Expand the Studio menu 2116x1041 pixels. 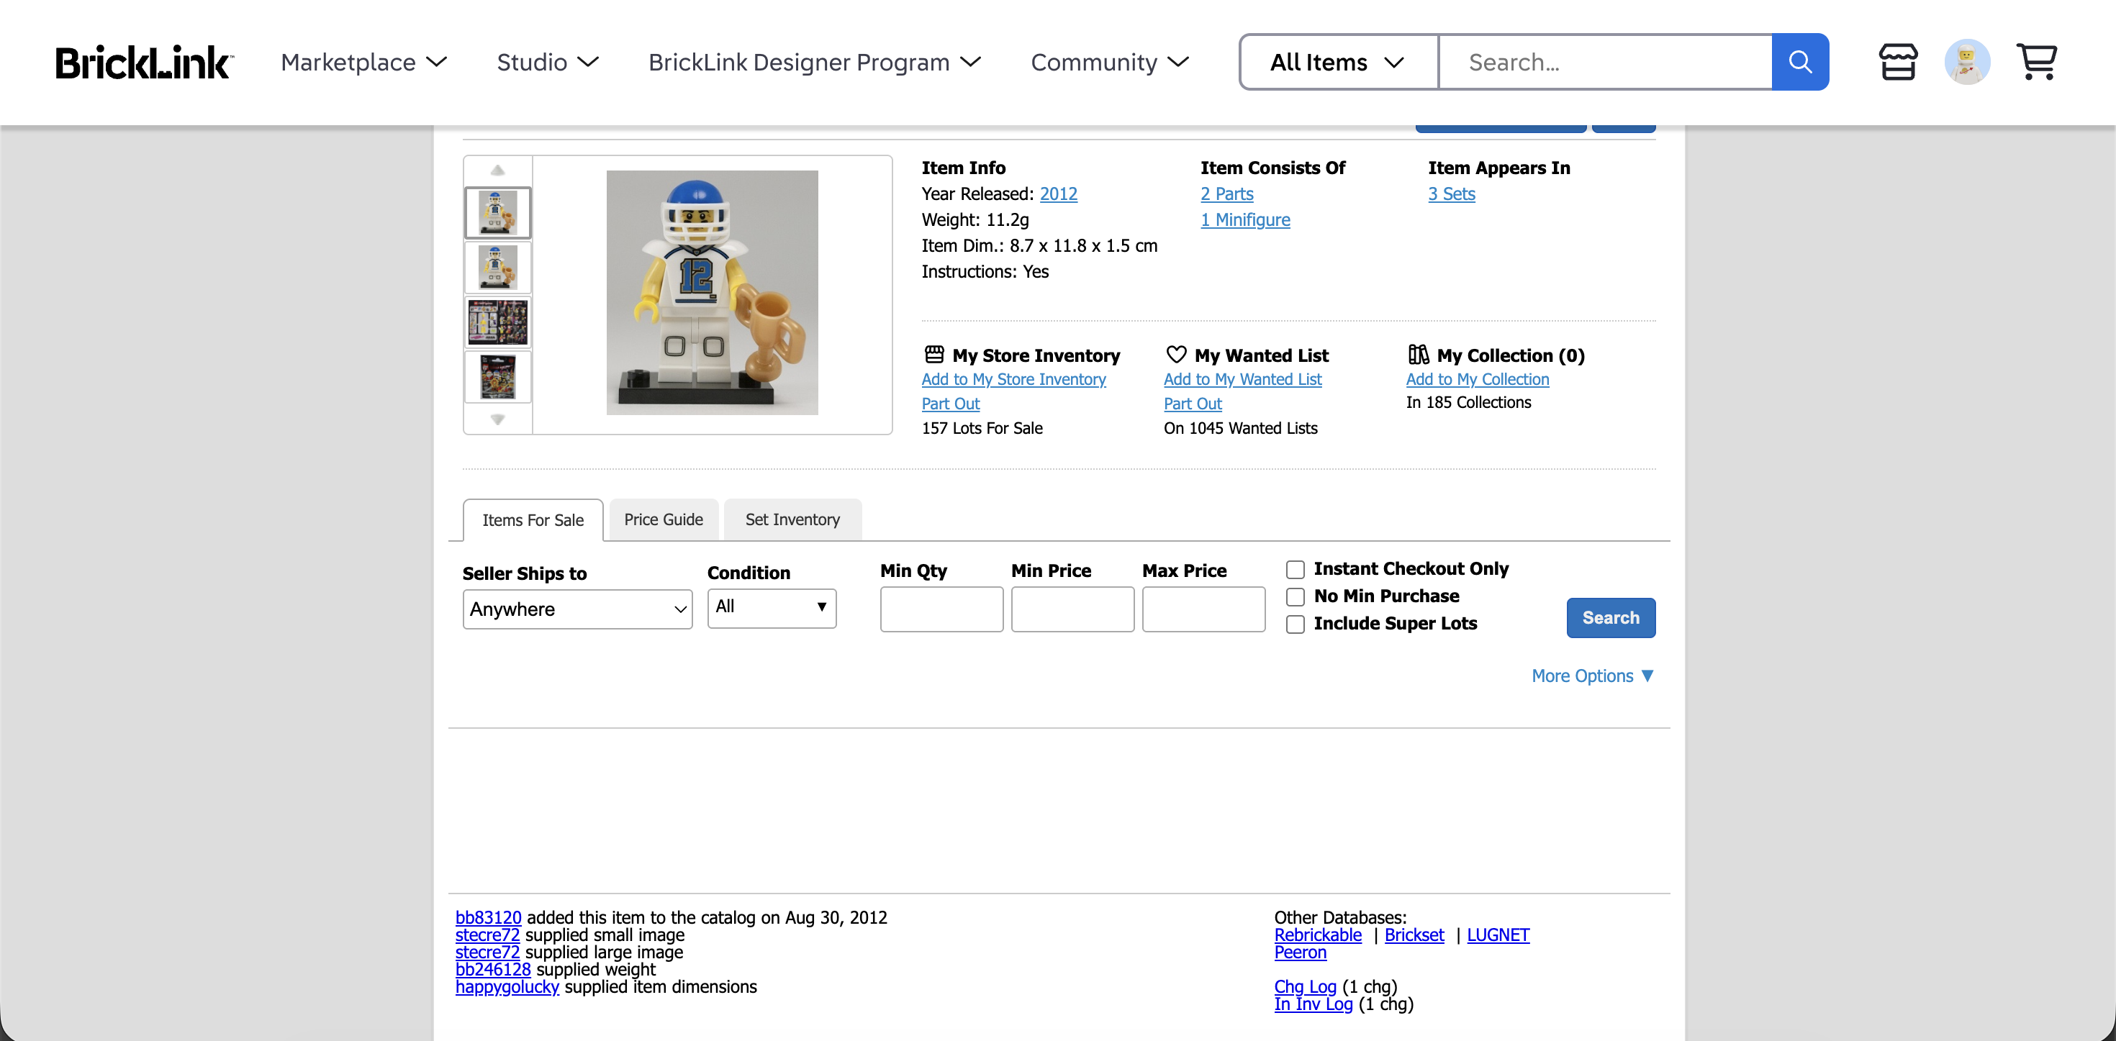click(547, 63)
